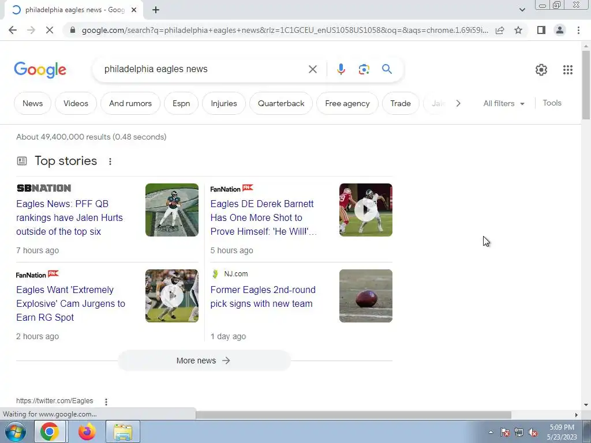Start voice search with microphone icon
Viewport: 591px width, 443px height.
(341, 69)
